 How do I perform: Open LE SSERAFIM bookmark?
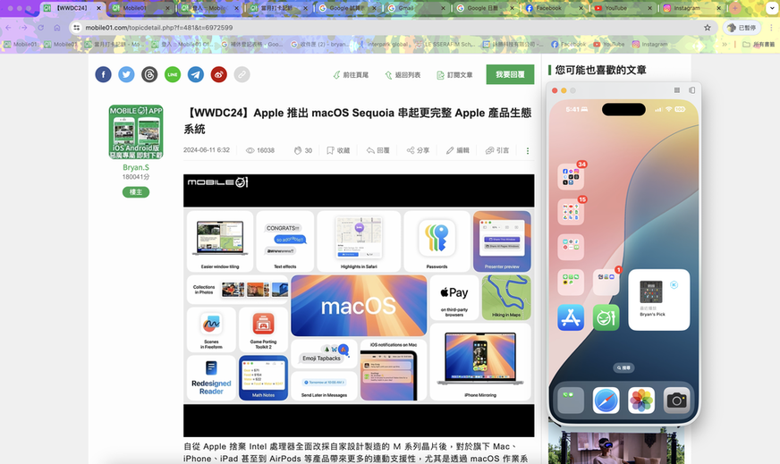(x=445, y=45)
